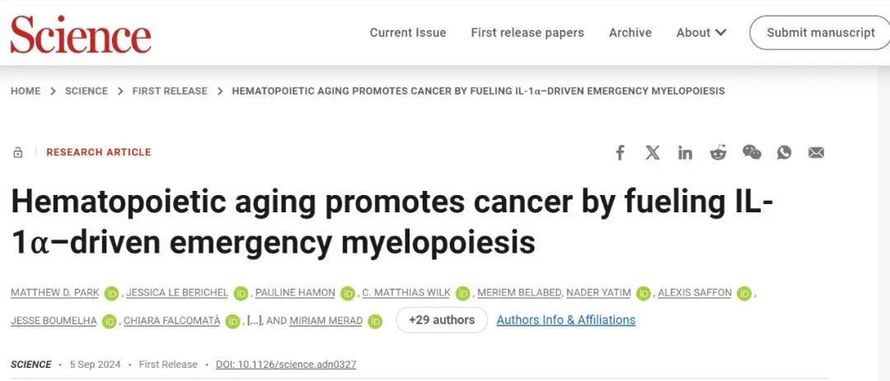Open Miriam Merad's ORCID icon

pos(375,321)
